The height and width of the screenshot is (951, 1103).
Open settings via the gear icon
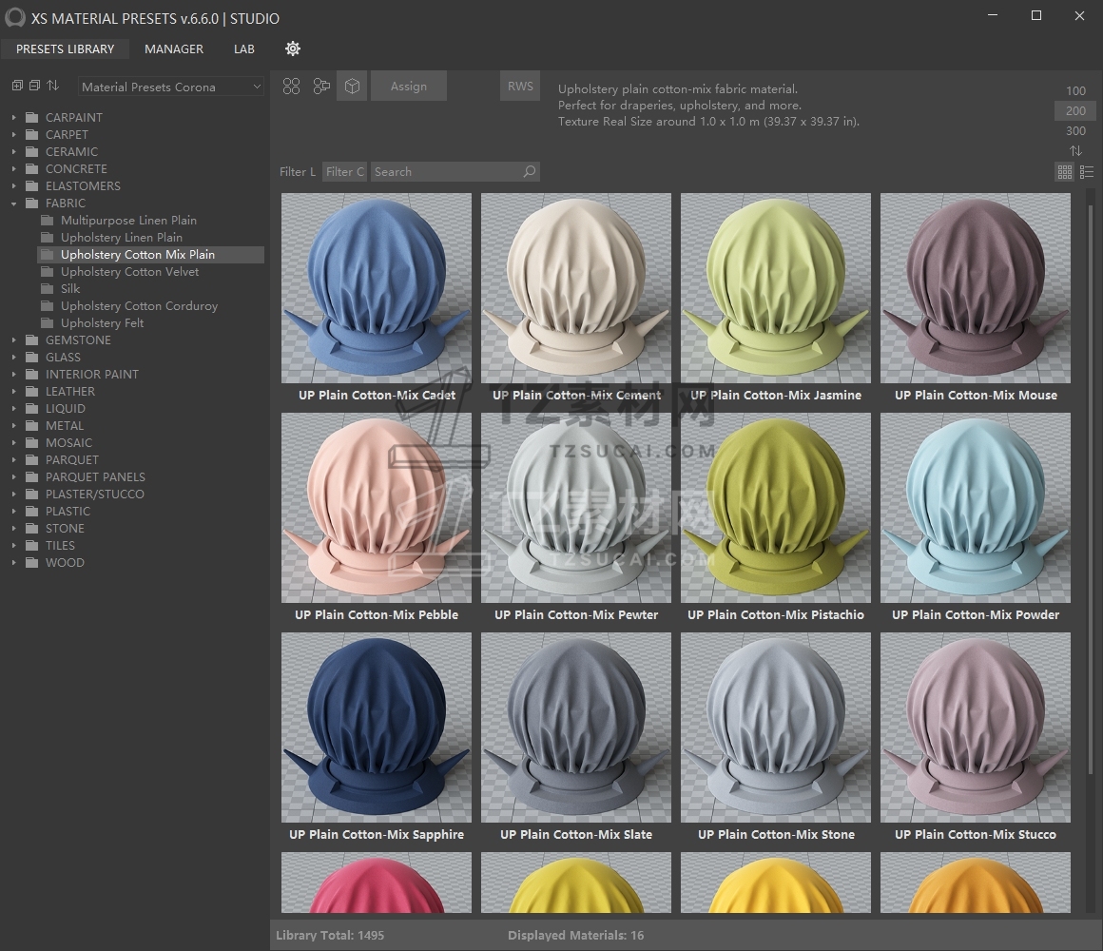coord(293,49)
